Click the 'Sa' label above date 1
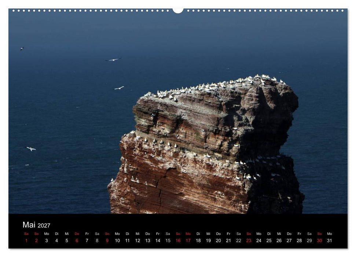The width and height of the screenshot is (356, 257). [x=26, y=234]
